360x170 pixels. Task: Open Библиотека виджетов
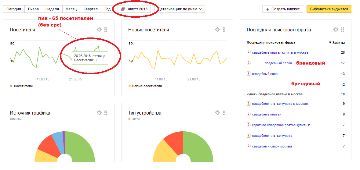click(x=329, y=9)
